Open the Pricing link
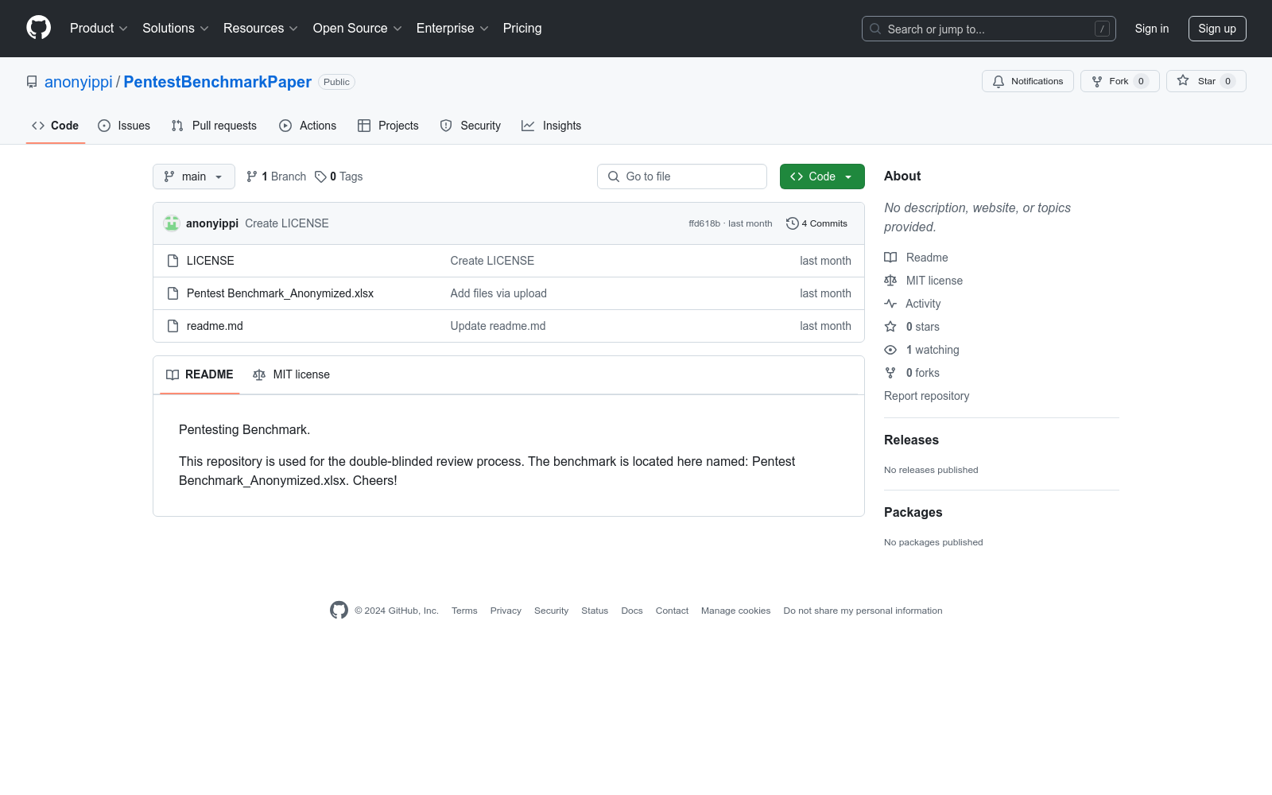The image size is (1272, 795). point(522,28)
